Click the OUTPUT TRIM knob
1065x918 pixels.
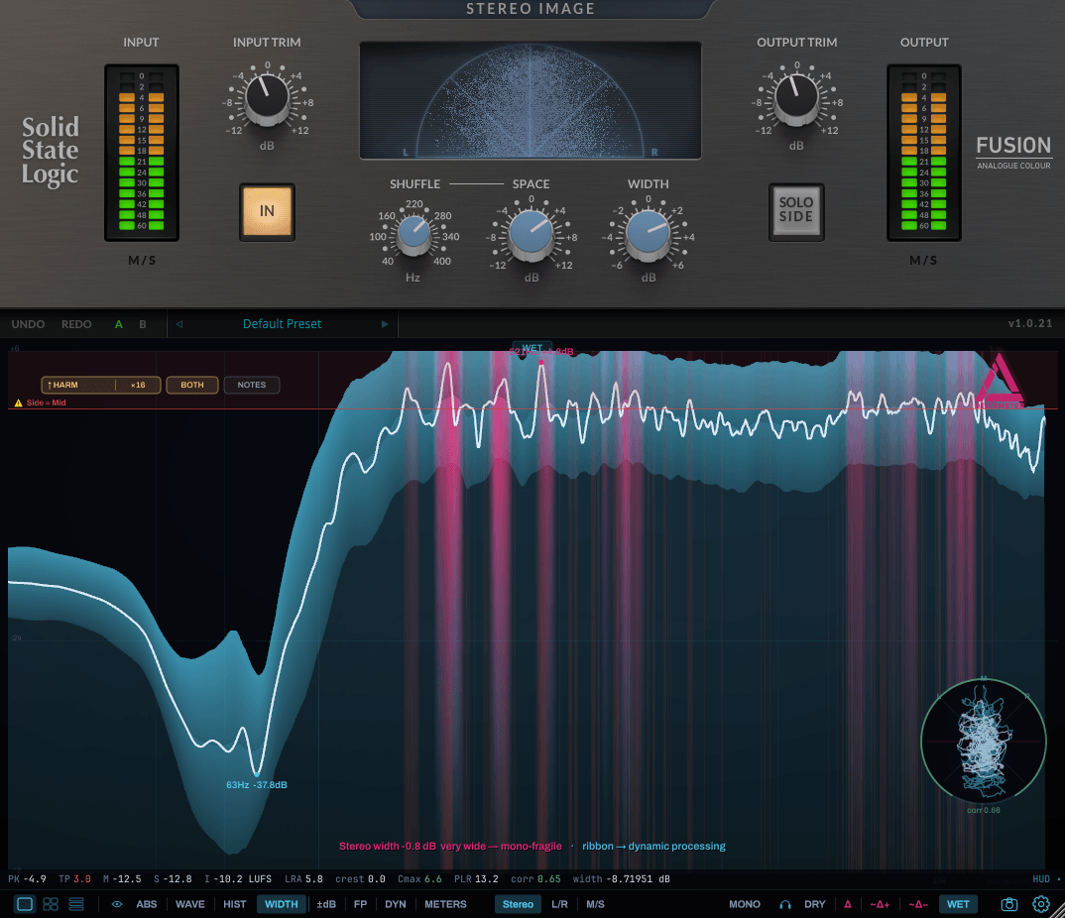coord(796,99)
